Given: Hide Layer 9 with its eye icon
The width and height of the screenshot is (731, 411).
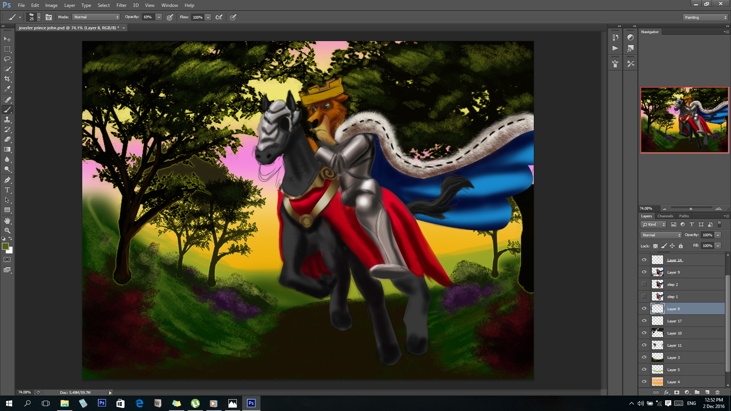Looking at the screenshot, I should pyautogui.click(x=644, y=272).
